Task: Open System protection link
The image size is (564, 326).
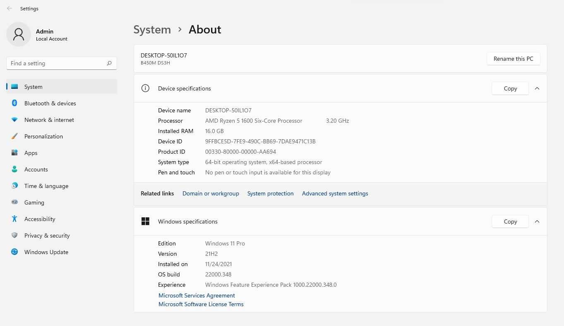Action: pyautogui.click(x=270, y=193)
